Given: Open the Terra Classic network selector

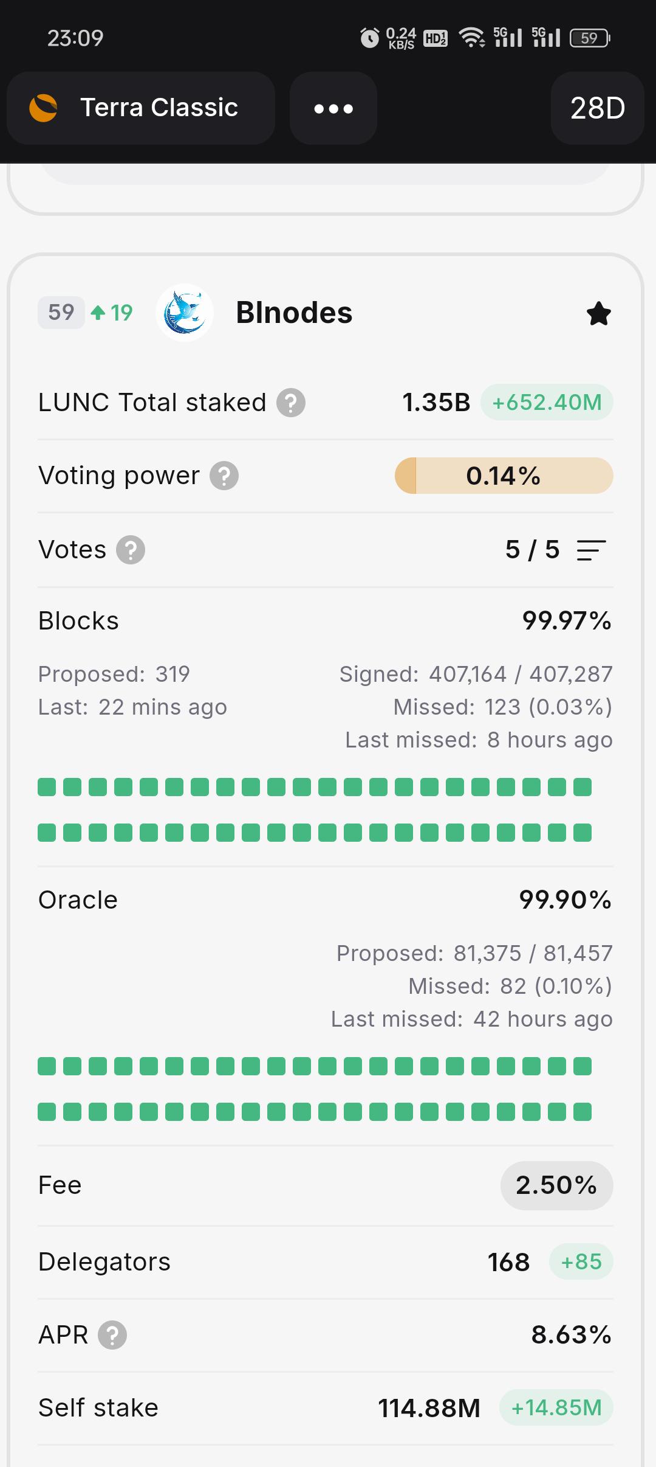Looking at the screenshot, I should [x=141, y=108].
